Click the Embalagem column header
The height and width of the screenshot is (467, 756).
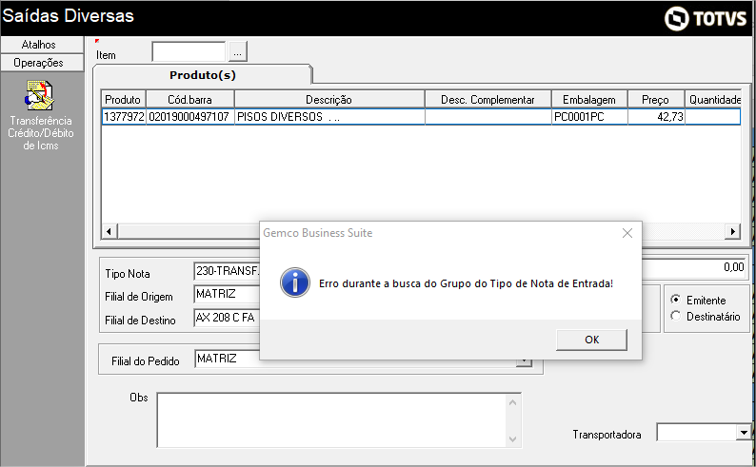pos(589,99)
